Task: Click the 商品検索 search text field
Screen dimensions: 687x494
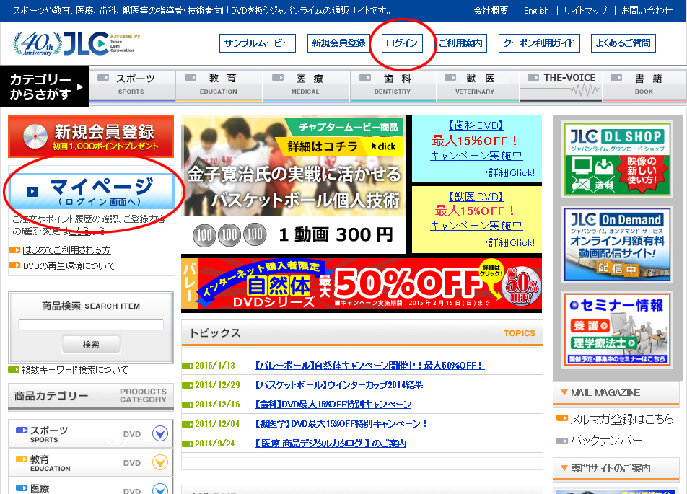Action: pyautogui.click(x=91, y=325)
